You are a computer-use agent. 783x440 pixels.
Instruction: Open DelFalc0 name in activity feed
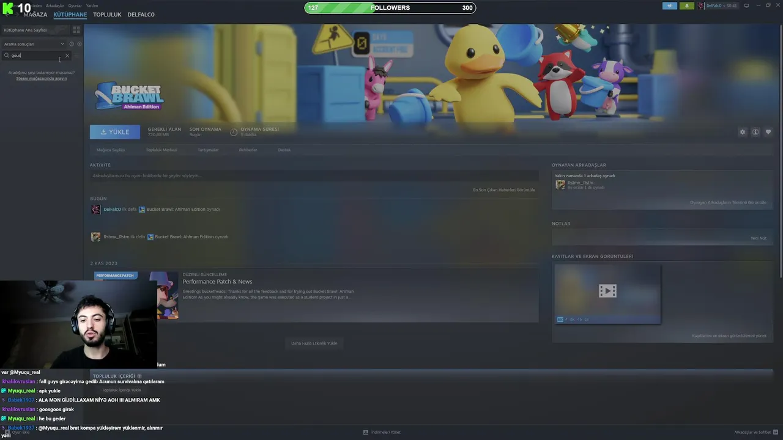click(x=112, y=210)
